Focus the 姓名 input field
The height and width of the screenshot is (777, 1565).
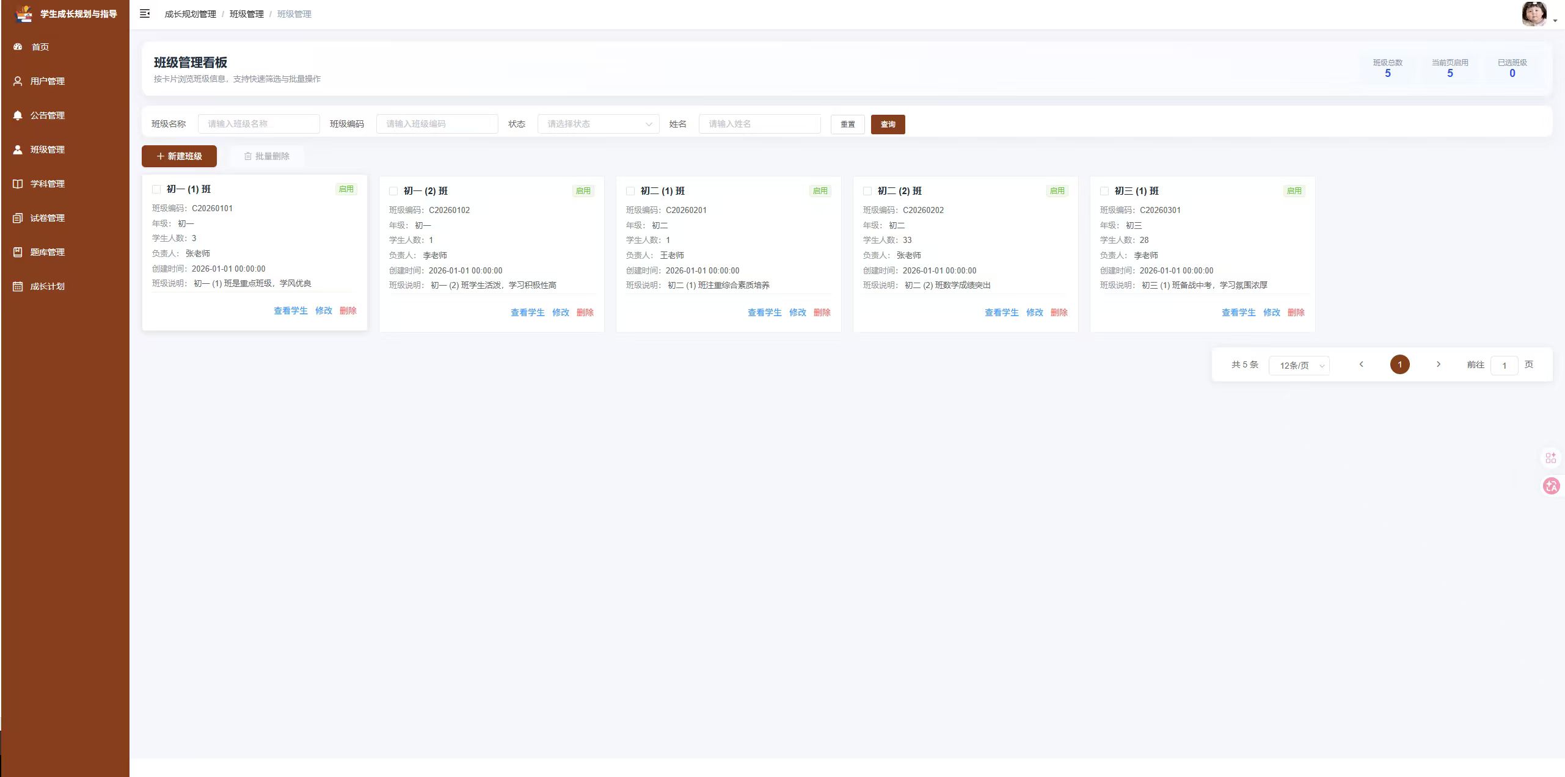759,124
